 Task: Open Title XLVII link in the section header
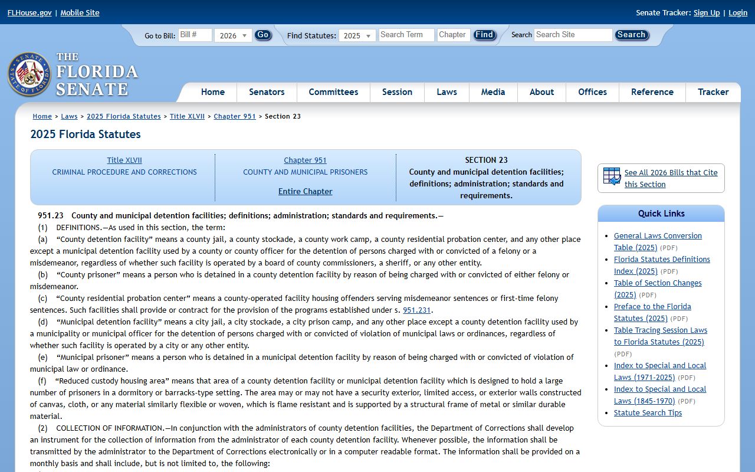pos(124,160)
